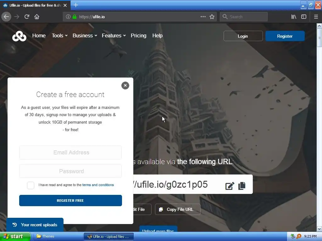This screenshot has width=322, height=241.
Task: Click the vertical scrollbar thumb
Action: 319,38
